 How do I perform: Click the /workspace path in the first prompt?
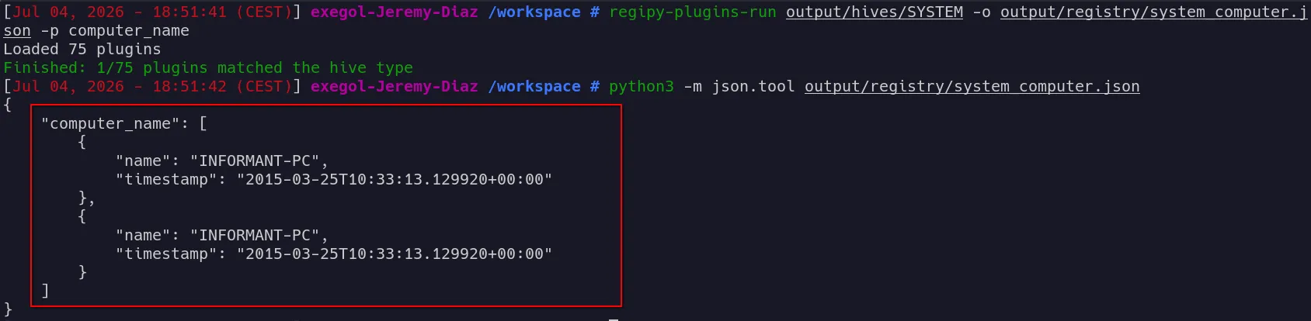point(534,12)
